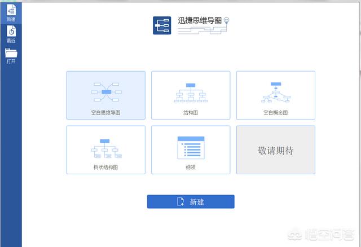This screenshot has width=361, height=247.
Task: Select the 树状结构图 tree structure icon
Action: pos(105,148)
